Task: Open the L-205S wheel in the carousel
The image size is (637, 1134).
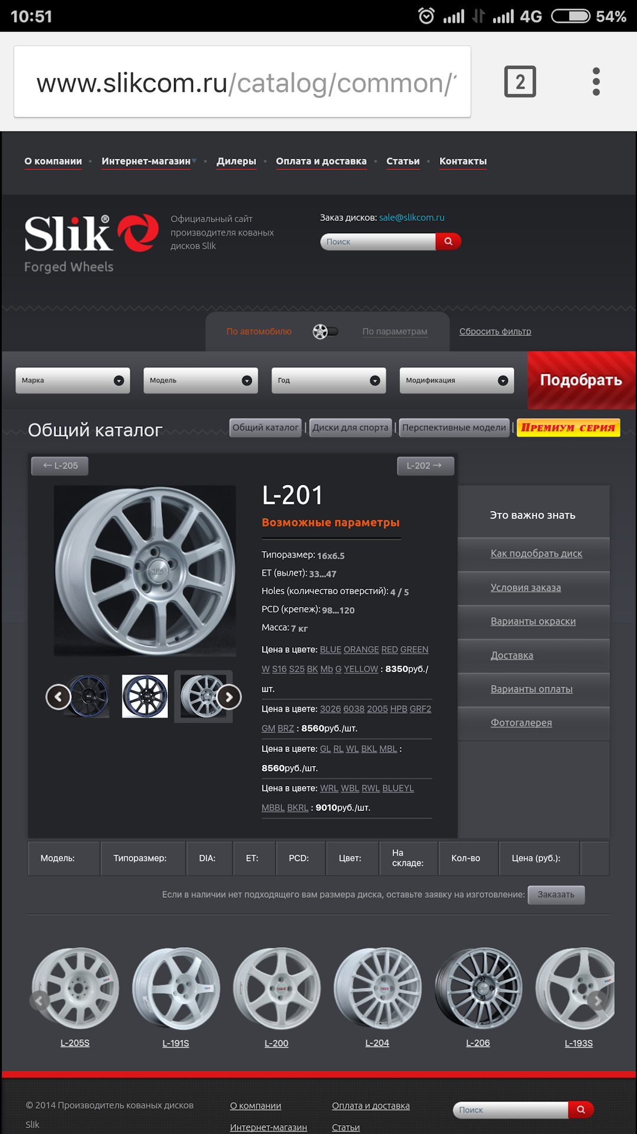Action: pyautogui.click(x=75, y=989)
